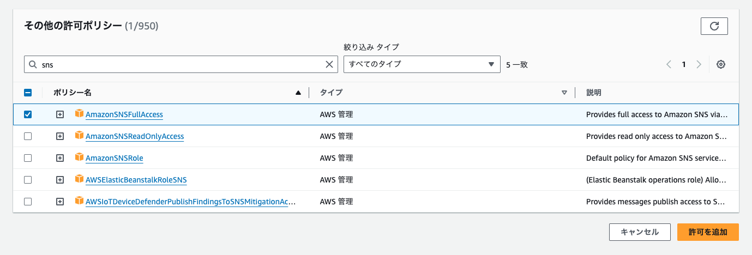Click AWS 管理 type cell for AmazonSNSFullAccess
This screenshot has width=752, height=255.
pyautogui.click(x=336, y=114)
